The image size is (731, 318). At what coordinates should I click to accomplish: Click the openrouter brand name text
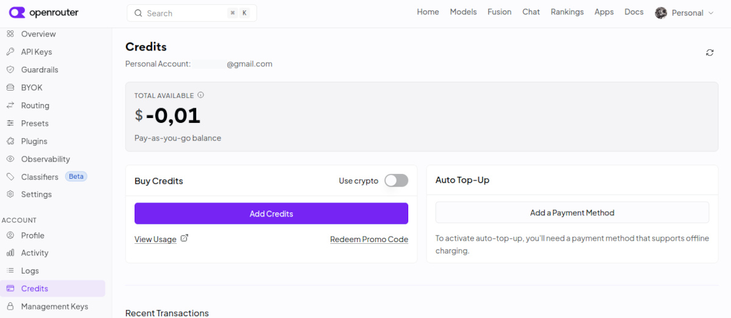54,13
